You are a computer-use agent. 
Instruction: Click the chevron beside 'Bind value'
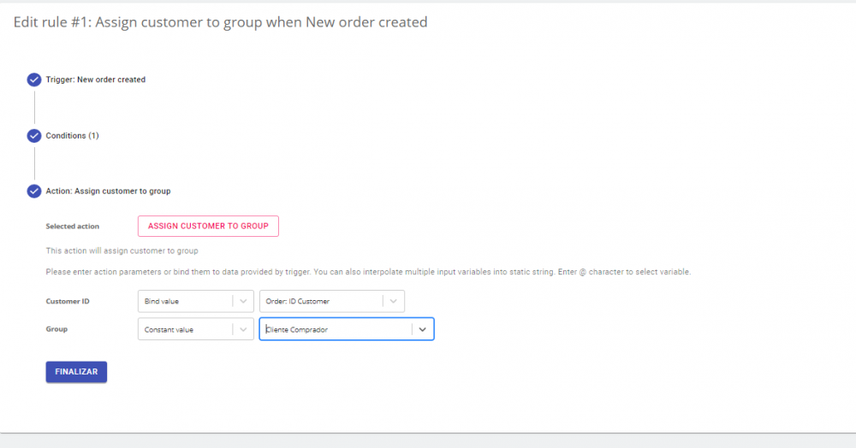click(x=244, y=302)
